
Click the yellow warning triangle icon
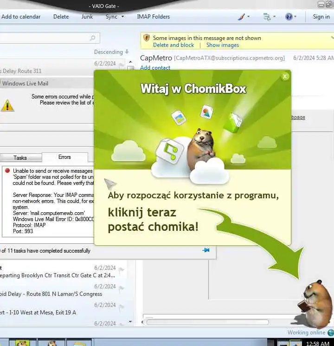click(7, 105)
